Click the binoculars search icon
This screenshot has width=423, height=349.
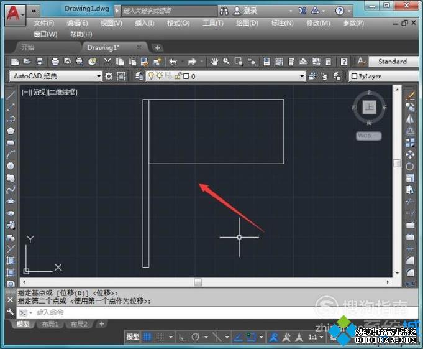coord(224,11)
